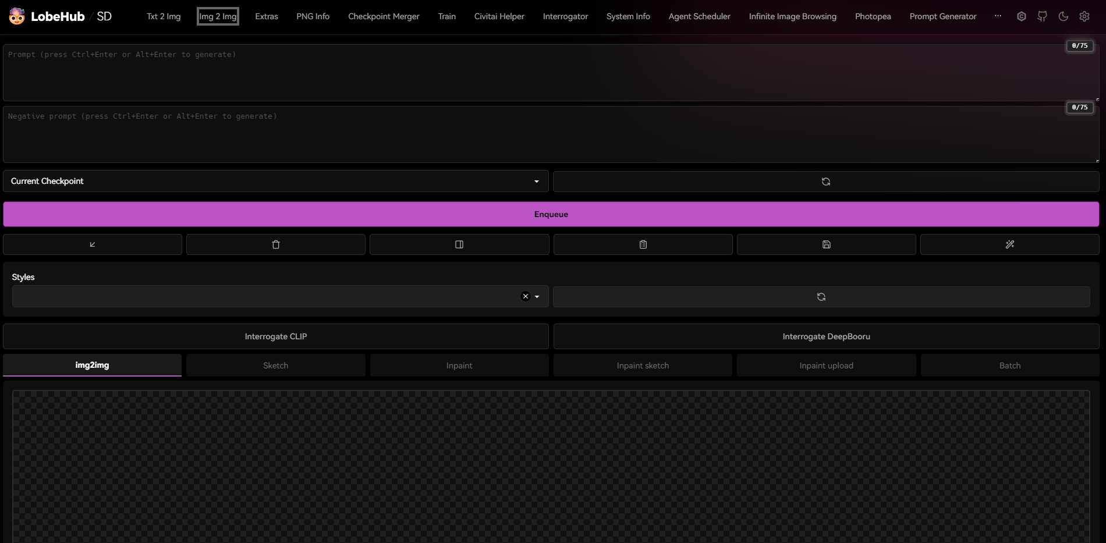
Task: Save current prompt as style
Action: click(x=827, y=244)
